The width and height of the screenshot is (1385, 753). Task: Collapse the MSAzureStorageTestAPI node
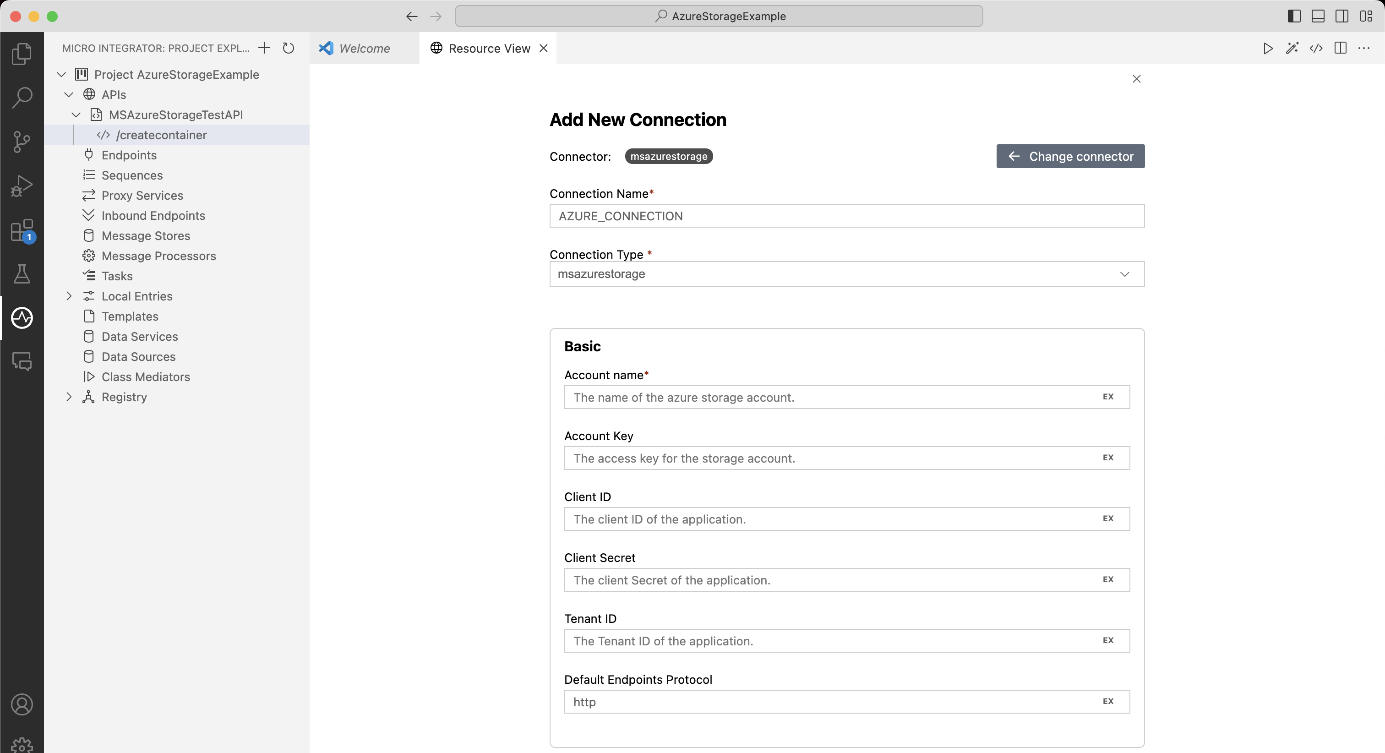click(x=76, y=115)
